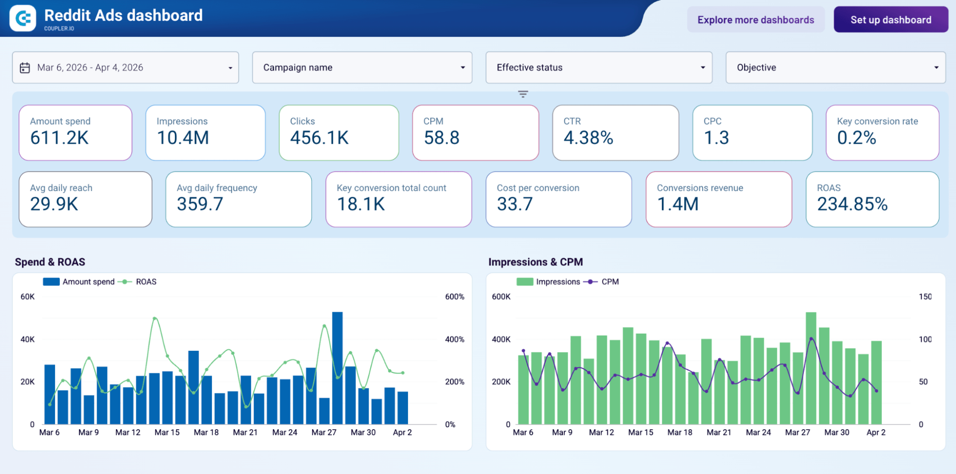Click the Coupler.io logo

22,18
